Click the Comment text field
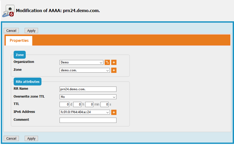234x146 pixels. (x=88, y=120)
